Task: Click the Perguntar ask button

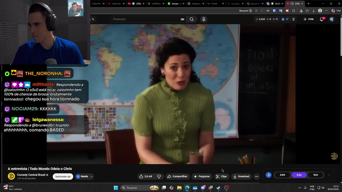Action: (x=202, y=176)
